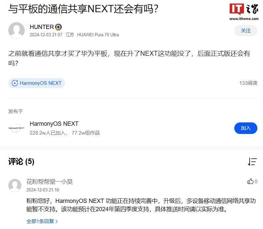Click the chevron beside 全部1条回复
The width and height of the screenshot is (263, 229).
click(x=56, y=221)
